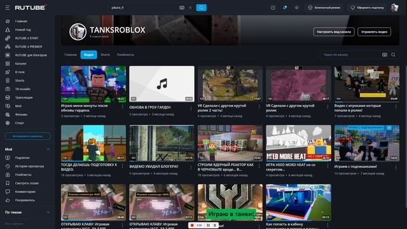
Task: Open options menu for VR крутой ролик 2 часть video
Action: point(259,107)
